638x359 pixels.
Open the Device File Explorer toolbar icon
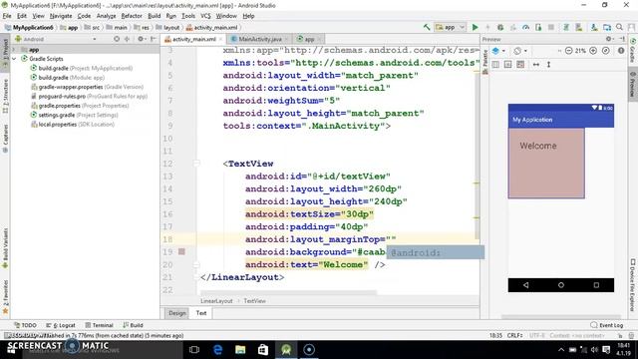pyautogui.click(x=607, y=27)
